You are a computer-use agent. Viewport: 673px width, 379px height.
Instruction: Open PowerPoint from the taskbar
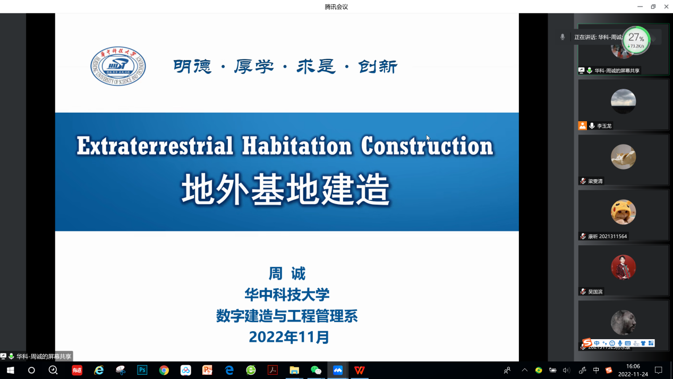click(x=207, y=370)
